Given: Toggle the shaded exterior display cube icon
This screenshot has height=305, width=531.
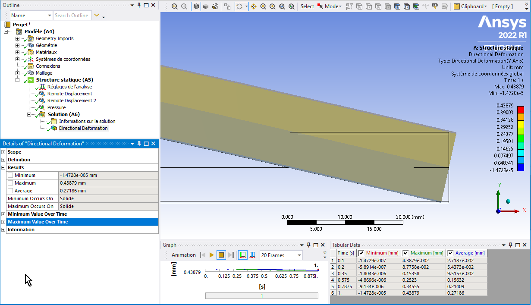Looking at the screenshot, I should (x=196, y=6).
